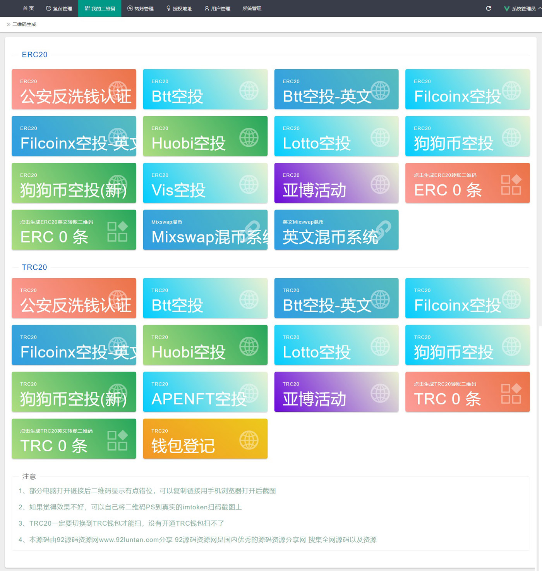
Task: Open TRC20 钱包登记 card
Action: [x=205, y=439]
